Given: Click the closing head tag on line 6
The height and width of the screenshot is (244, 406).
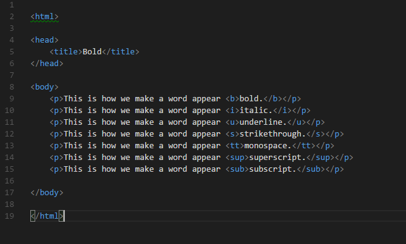Looking at the screenshot, I should coord(47,64).
